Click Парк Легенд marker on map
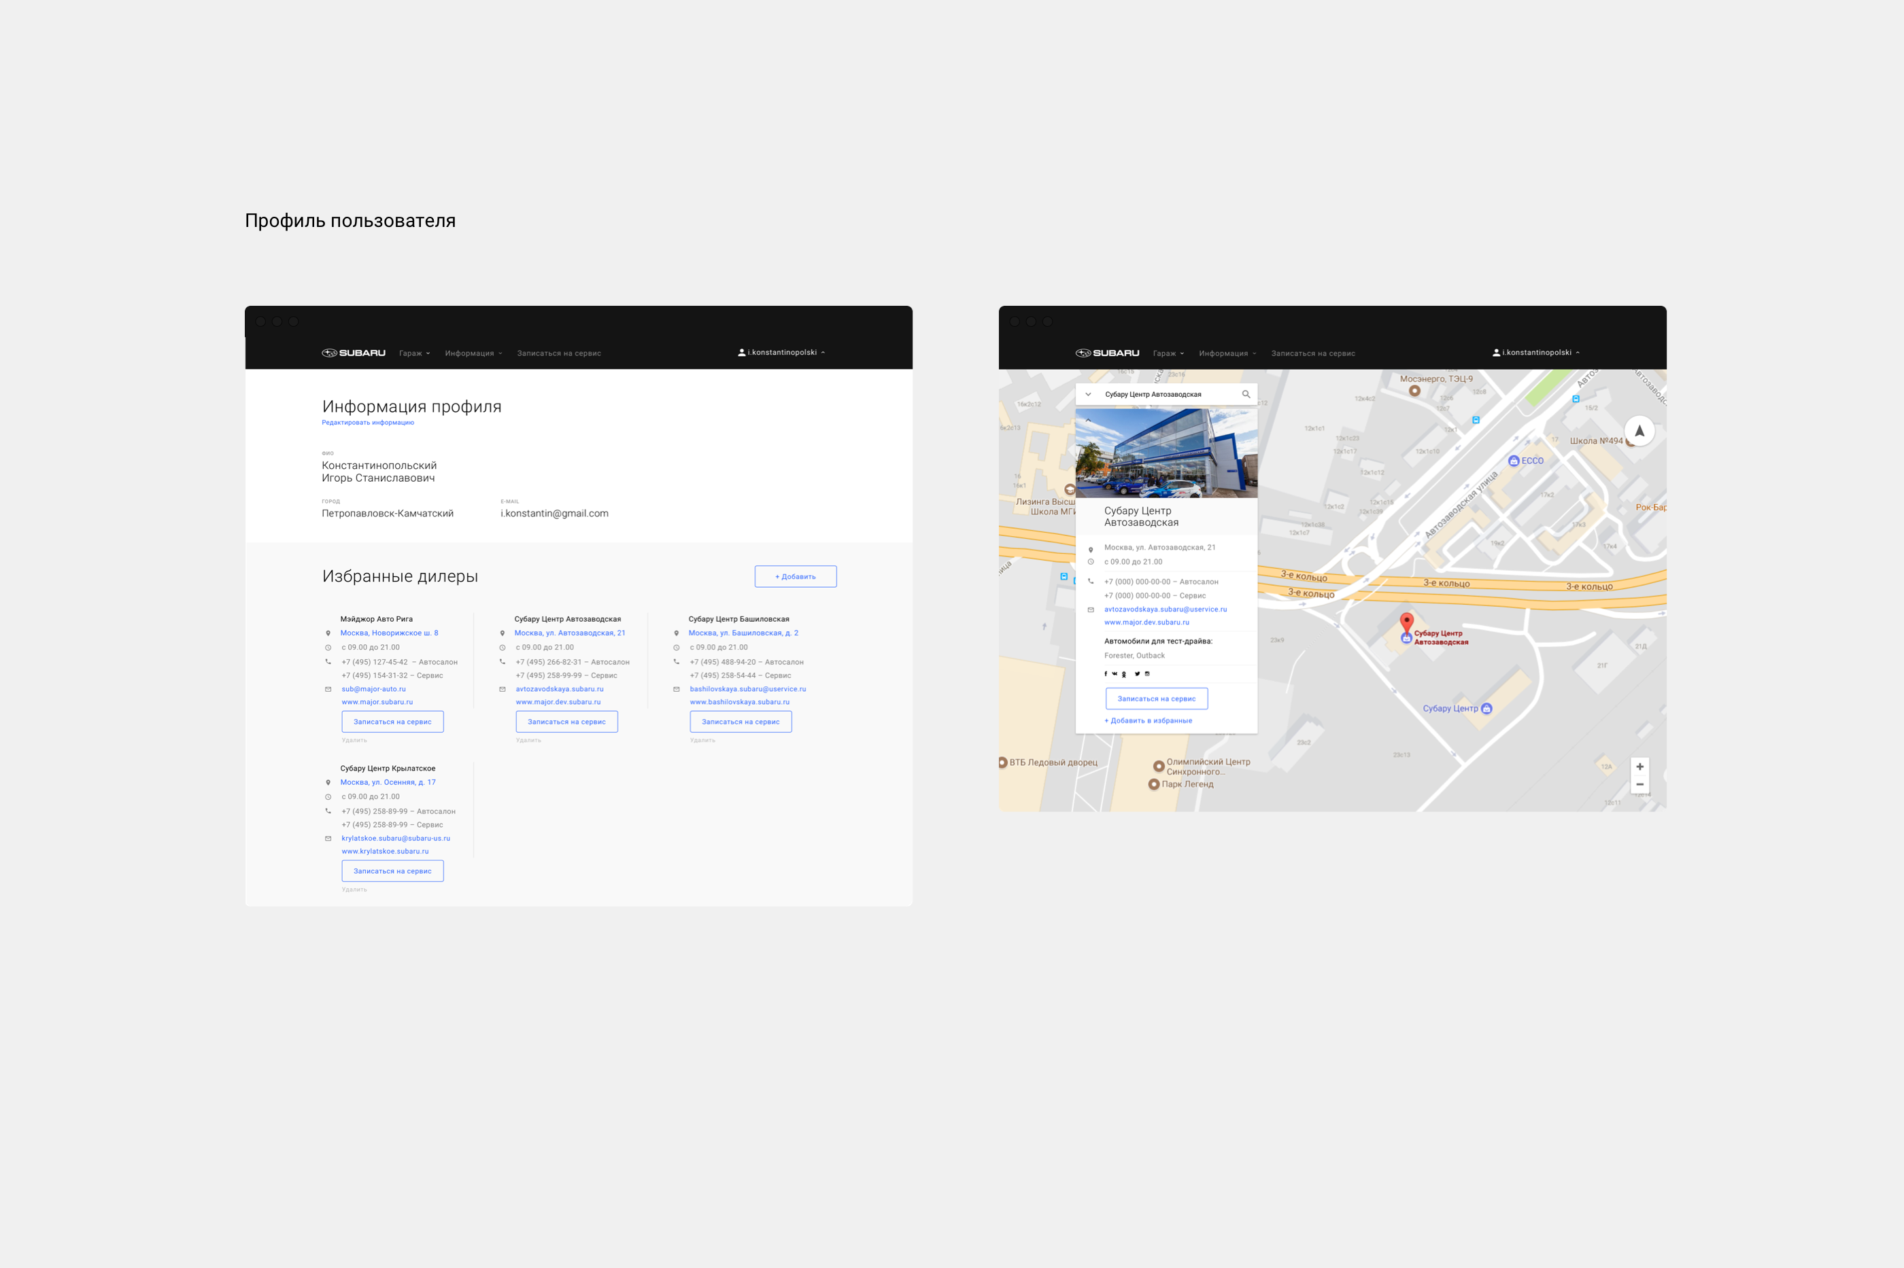The image size is (1904, 1268). [1154, 784]
